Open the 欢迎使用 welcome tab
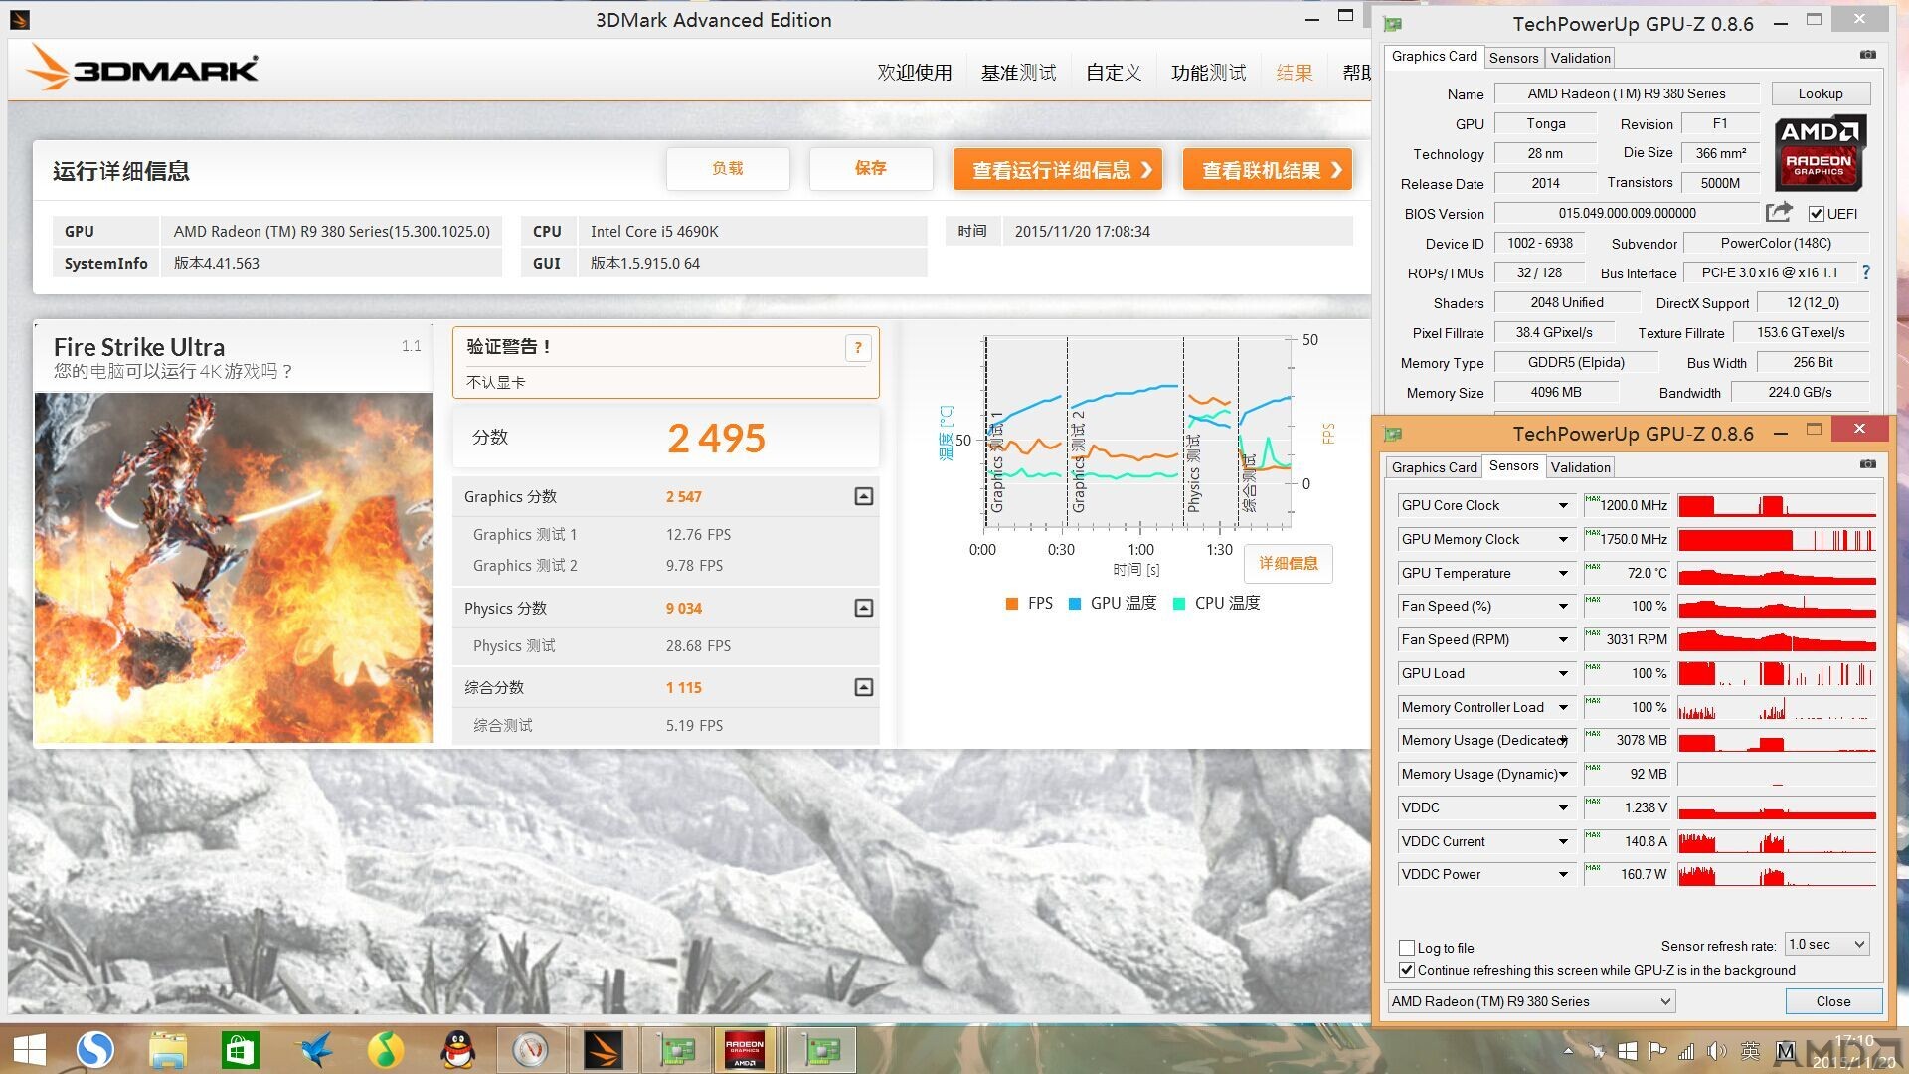Screen dimensions: 1909x1074 point(914,73)
